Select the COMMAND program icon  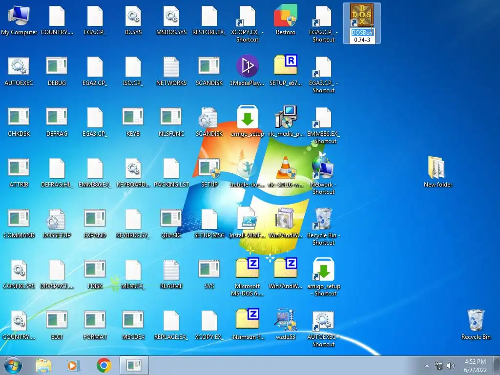pos(19,219)
